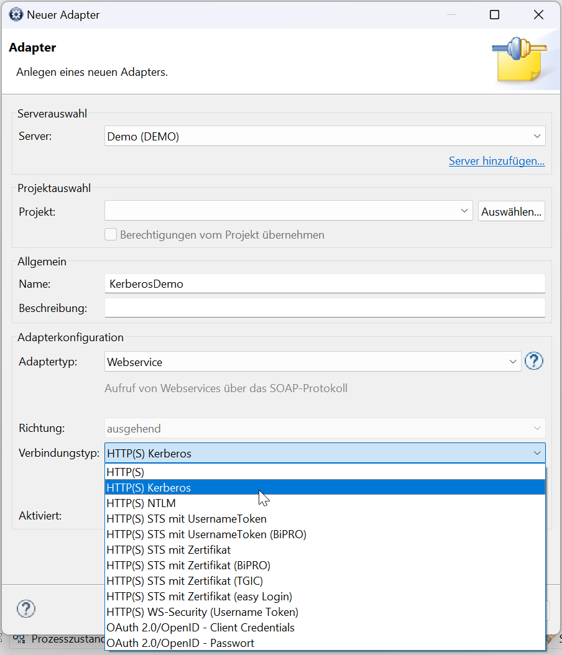Select HTTP(S) STS mit Zertifikat (TGIC)

pos(325,580)
